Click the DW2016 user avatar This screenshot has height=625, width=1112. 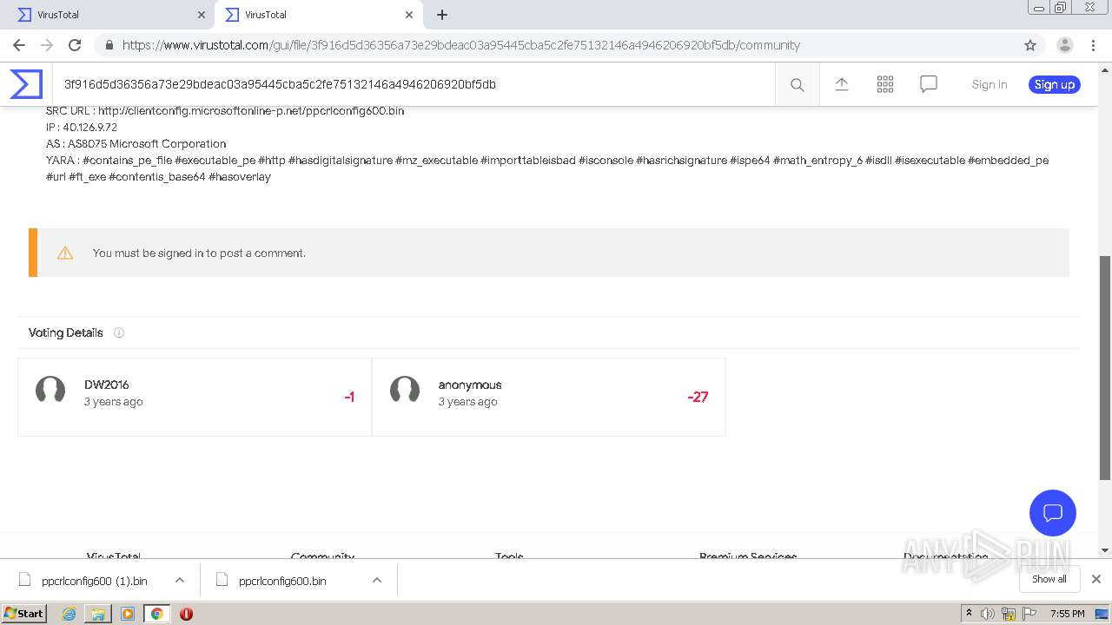(50, 391)
